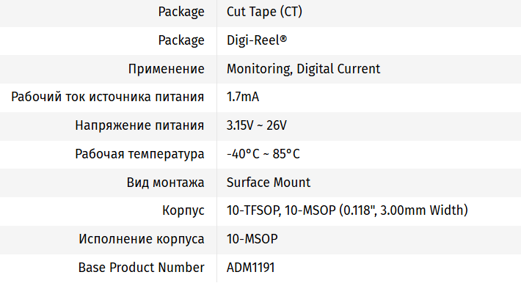Click the first "Package" label cell

181,12
